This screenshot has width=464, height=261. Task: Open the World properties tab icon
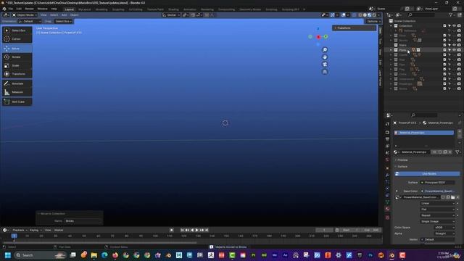point(387,159)
